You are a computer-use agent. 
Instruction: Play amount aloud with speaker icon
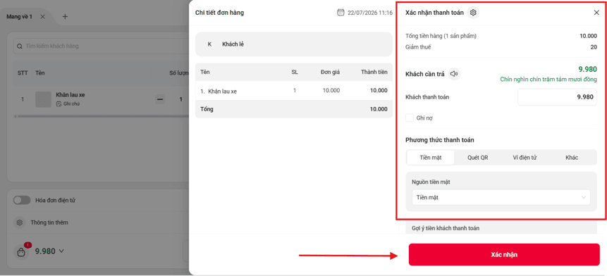click(x=454, y=74)
